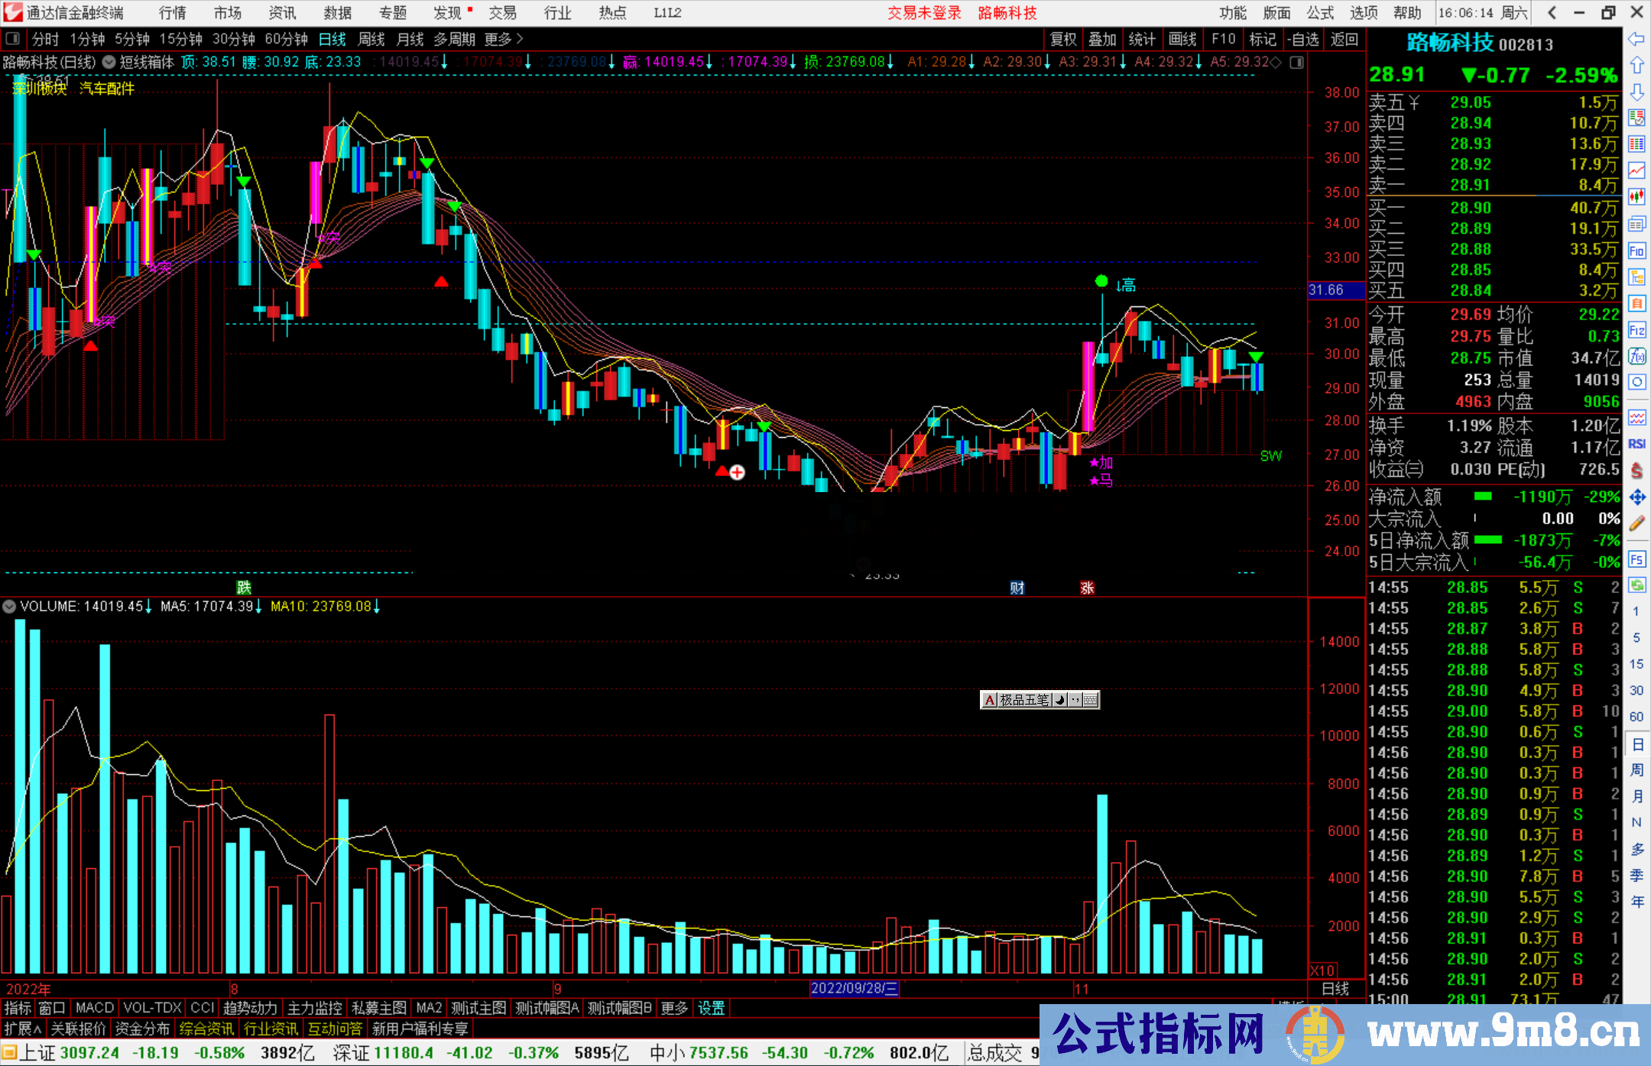This screenshot has height=1066, width=1651.
Task: Expand the 更多 period options chevron
Action: 520,39
